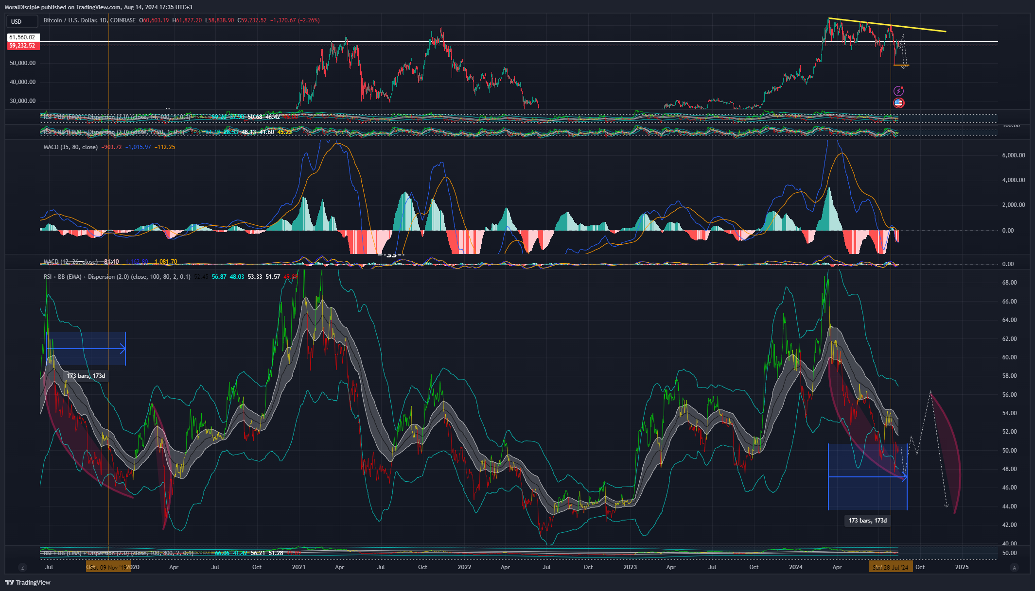Screen dimensions: 1035x591
Task: Click the Sun 28 Jul '24 date label
Action: (x=891, y=567)
